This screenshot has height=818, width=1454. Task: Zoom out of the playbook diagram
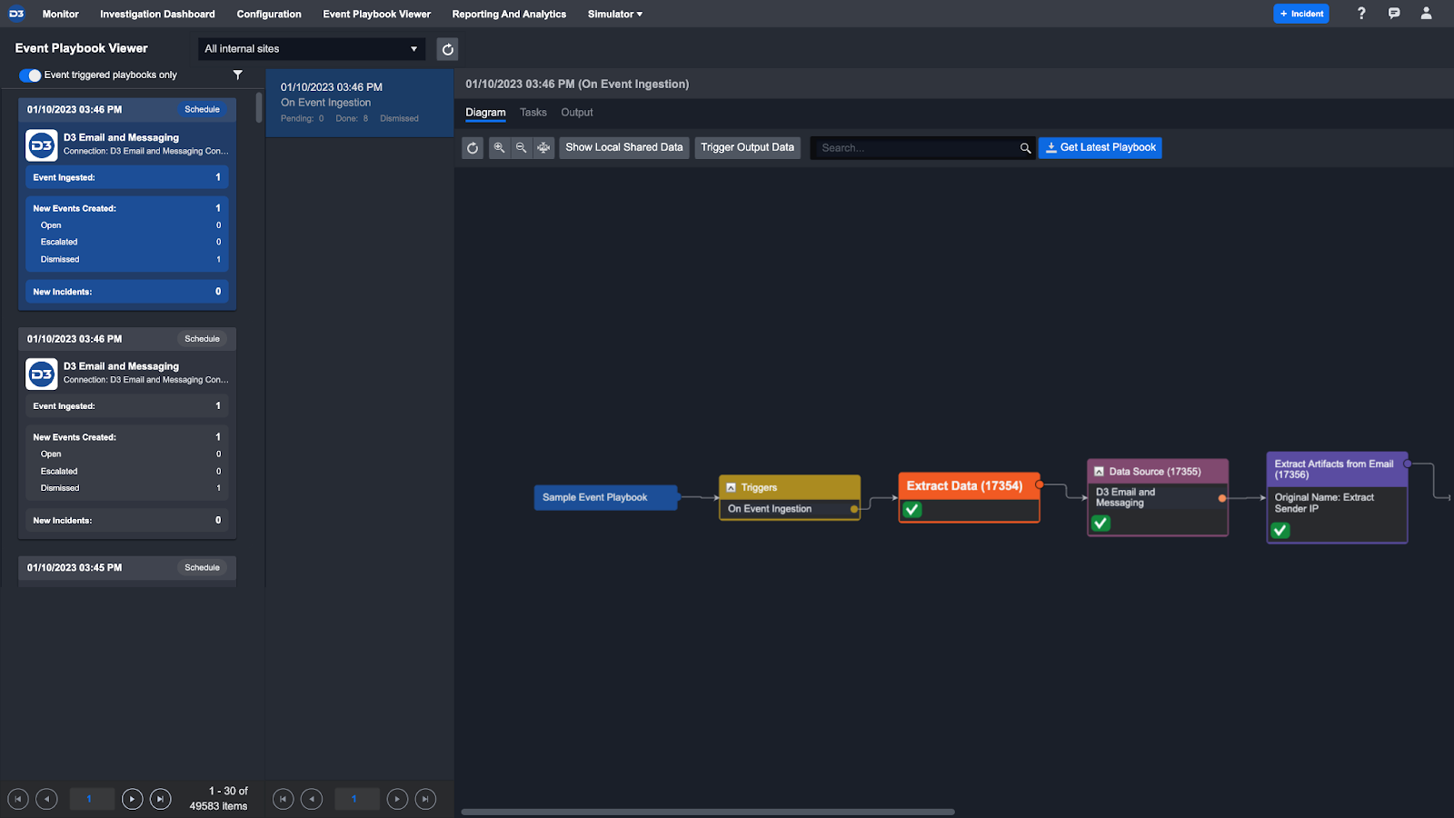click(x=521, y=147)
